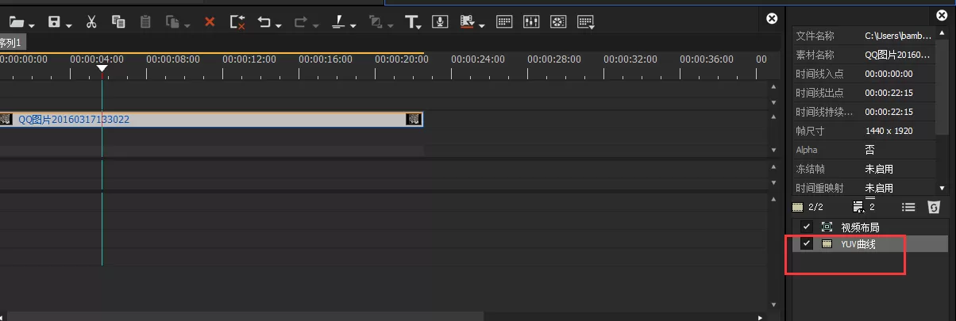Click 00:00:32:00 on the time ruler
This screenshot has width=956, height=321.
coord(630,59)
